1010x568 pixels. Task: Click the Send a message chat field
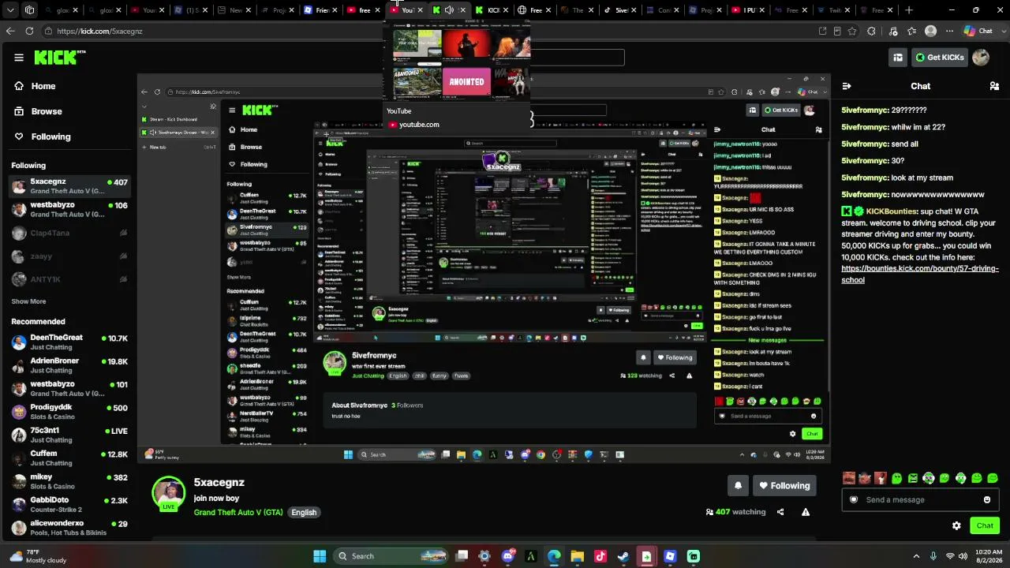(920, 499)
